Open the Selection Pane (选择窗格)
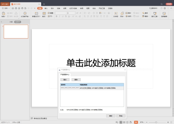 coord(164,13)
